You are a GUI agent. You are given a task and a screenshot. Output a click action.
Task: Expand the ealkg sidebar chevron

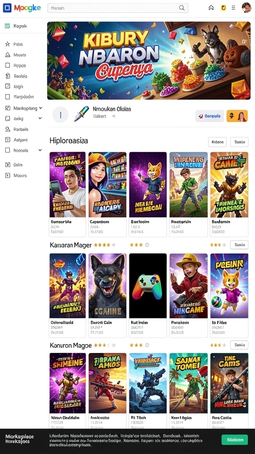pos(40,118)
